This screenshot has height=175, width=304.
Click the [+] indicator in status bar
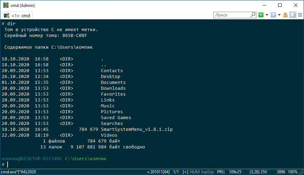[x=185, y=172]
